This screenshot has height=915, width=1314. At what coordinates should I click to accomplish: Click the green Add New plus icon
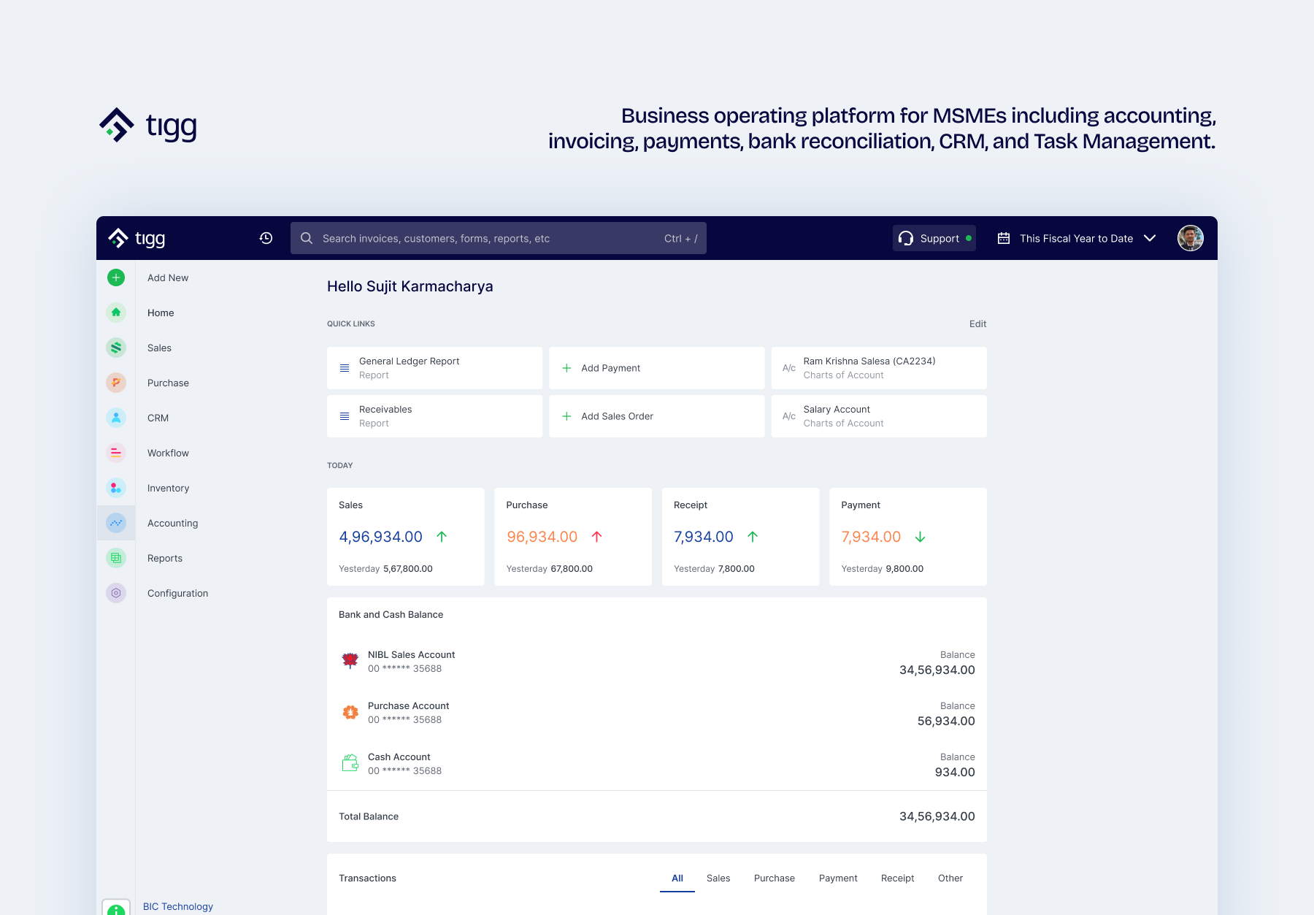pyautogui.click(x=116, y=277)
